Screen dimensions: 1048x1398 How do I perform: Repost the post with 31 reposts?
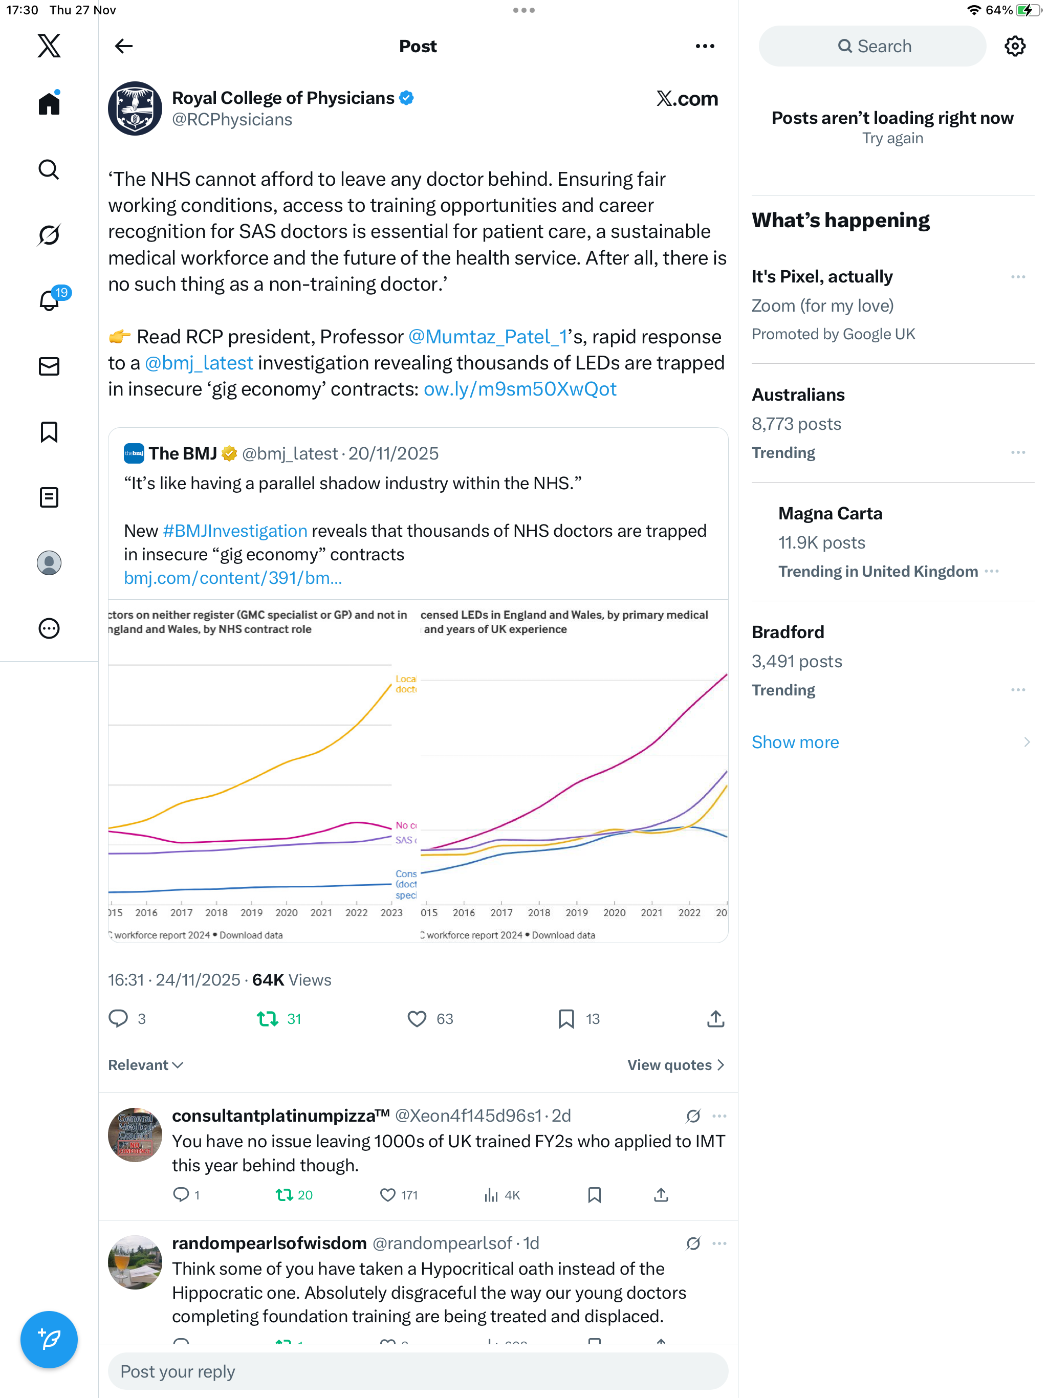pos(267,1018)
